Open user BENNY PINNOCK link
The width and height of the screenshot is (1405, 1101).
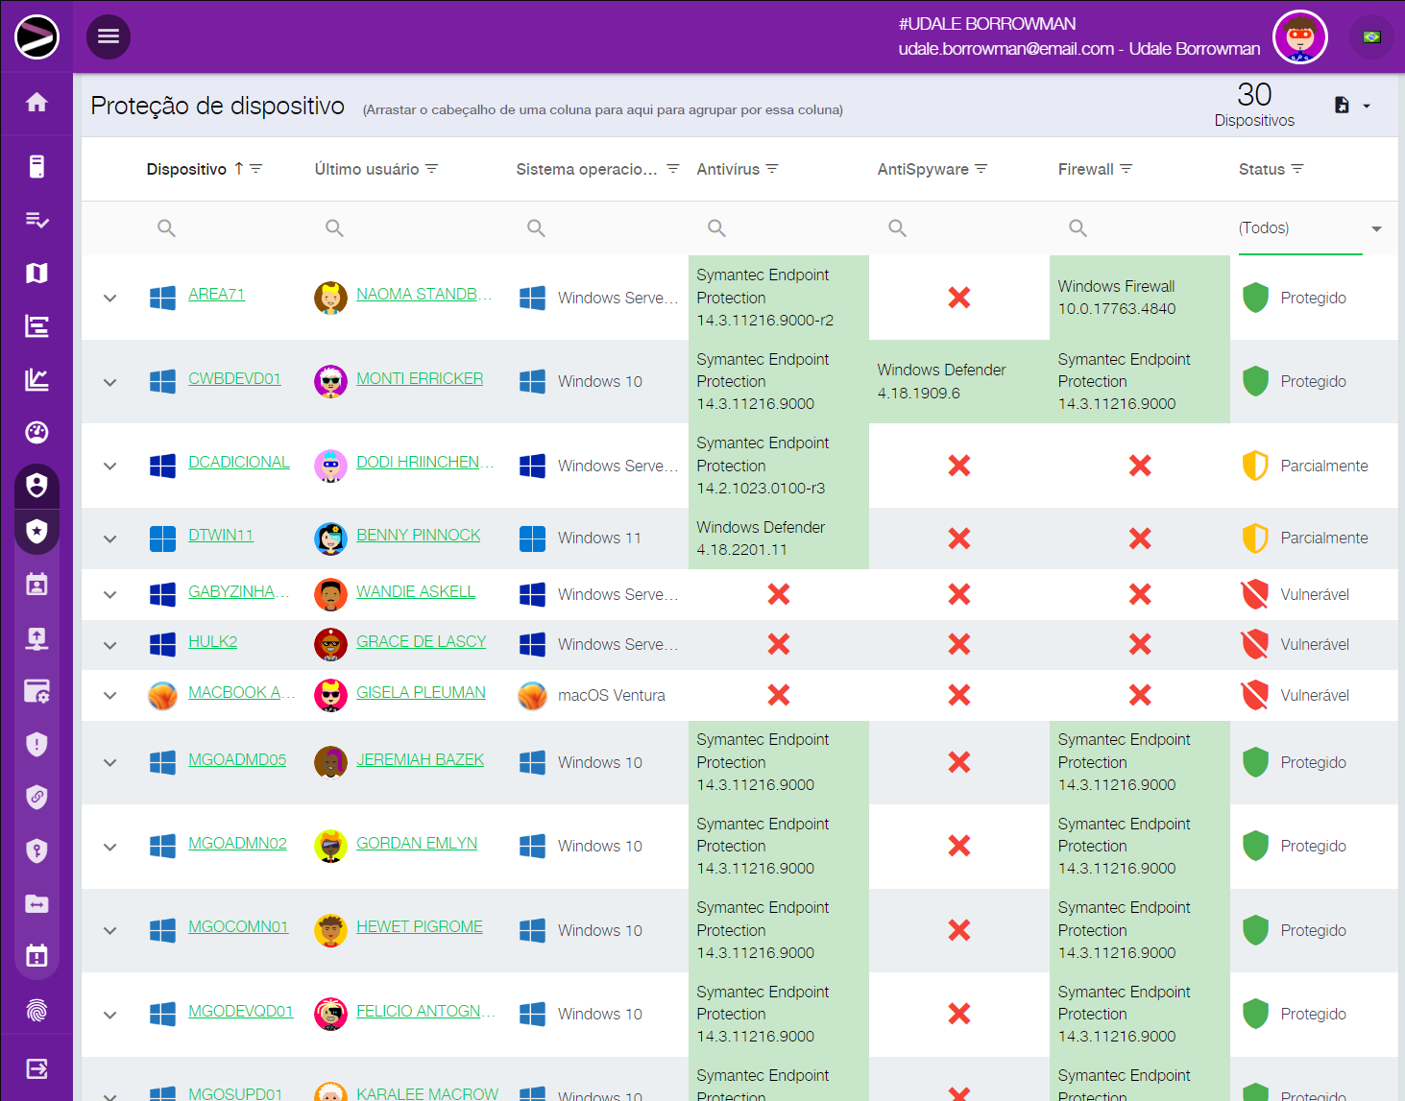point(418,535)
